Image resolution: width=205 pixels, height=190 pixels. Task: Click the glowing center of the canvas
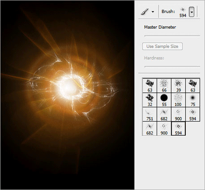(x=69, y=87)
